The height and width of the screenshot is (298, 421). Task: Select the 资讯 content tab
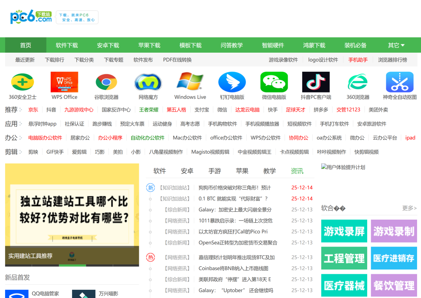(297, 171)
